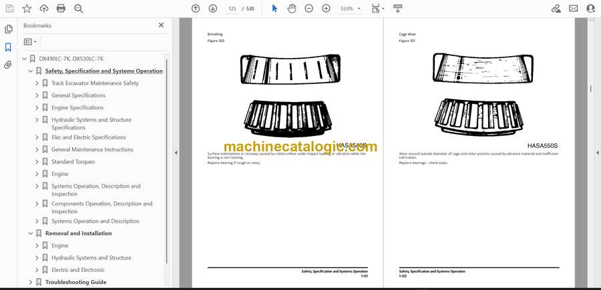Click 'Replace bearings - check seals' text
This screenshot has width=601, height=290.
click(x=423, y=163)
